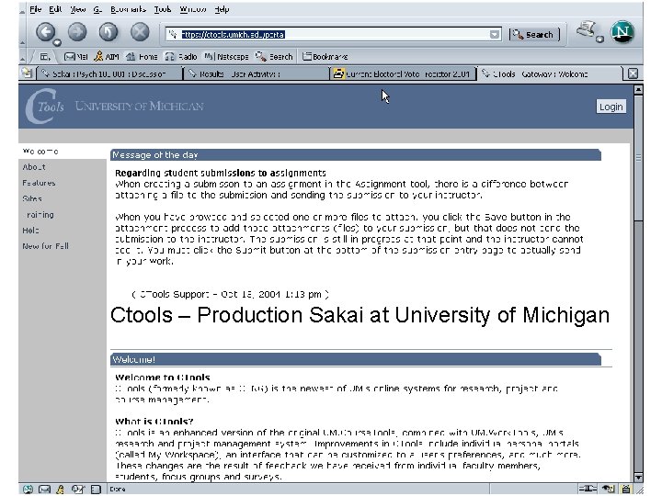Click the padlock security icon in status bar
The image size is (662, 496).
[x=626, y=490]
